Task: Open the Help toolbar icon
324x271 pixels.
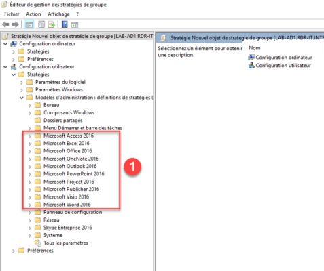Action: click(x=65, y=24)
